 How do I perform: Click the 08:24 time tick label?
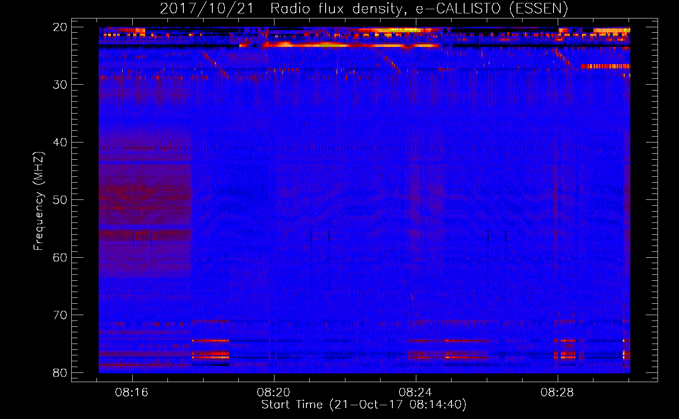coord(415,393)
